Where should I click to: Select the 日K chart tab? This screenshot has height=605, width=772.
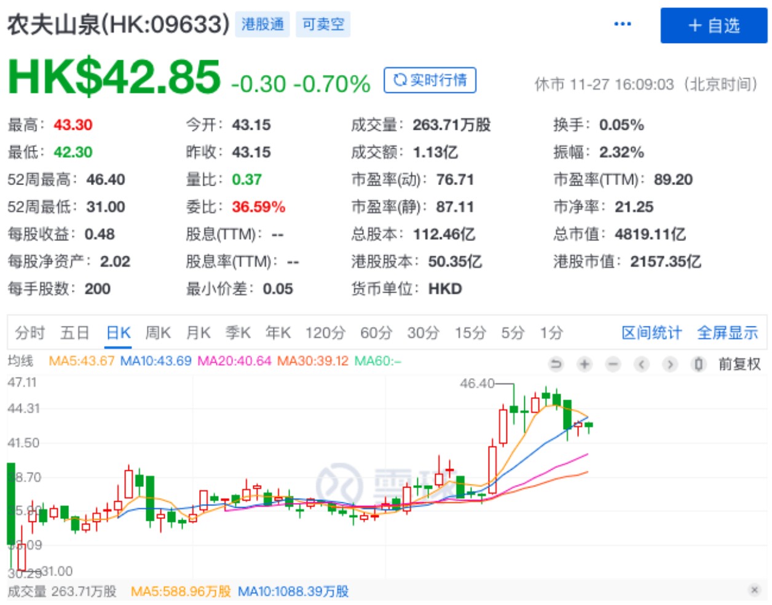point(119,333)
